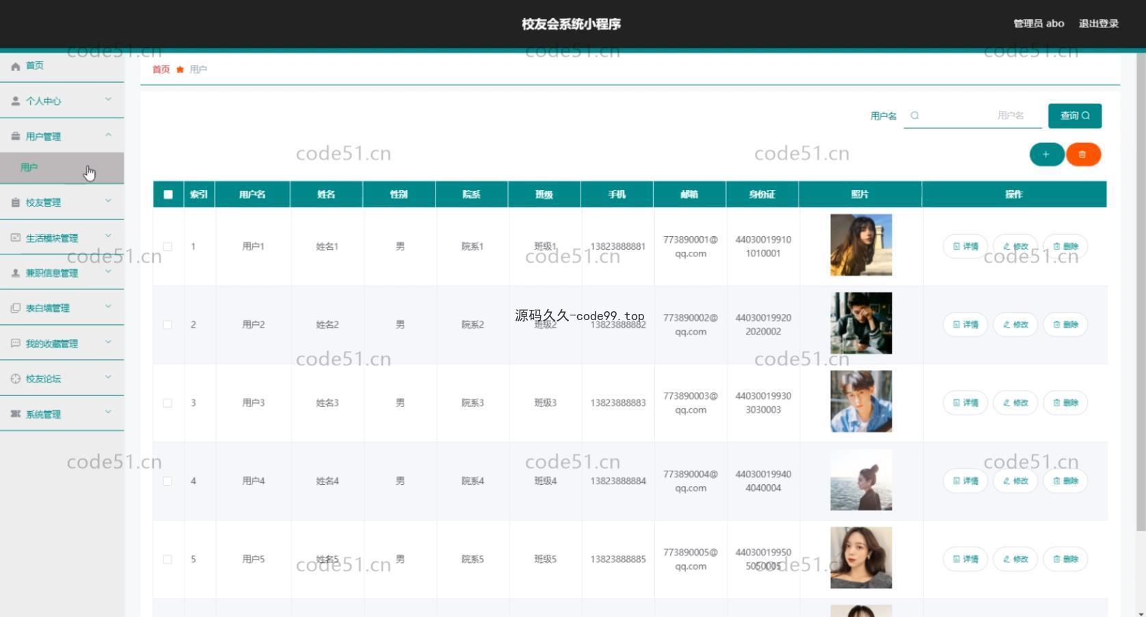Check the checkbox for 用户4 row

tap(168, 481)
